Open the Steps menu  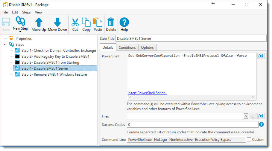pyautogui.click(x=26, y=12)
